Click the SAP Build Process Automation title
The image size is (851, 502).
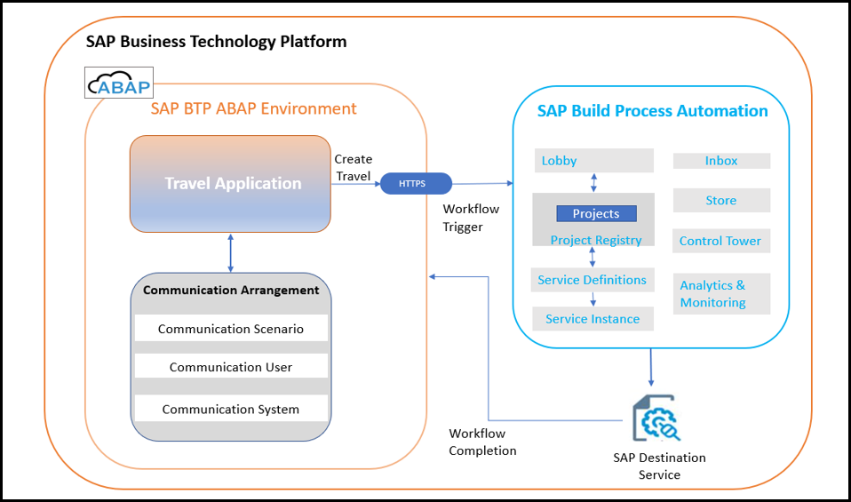coord(652,111)
